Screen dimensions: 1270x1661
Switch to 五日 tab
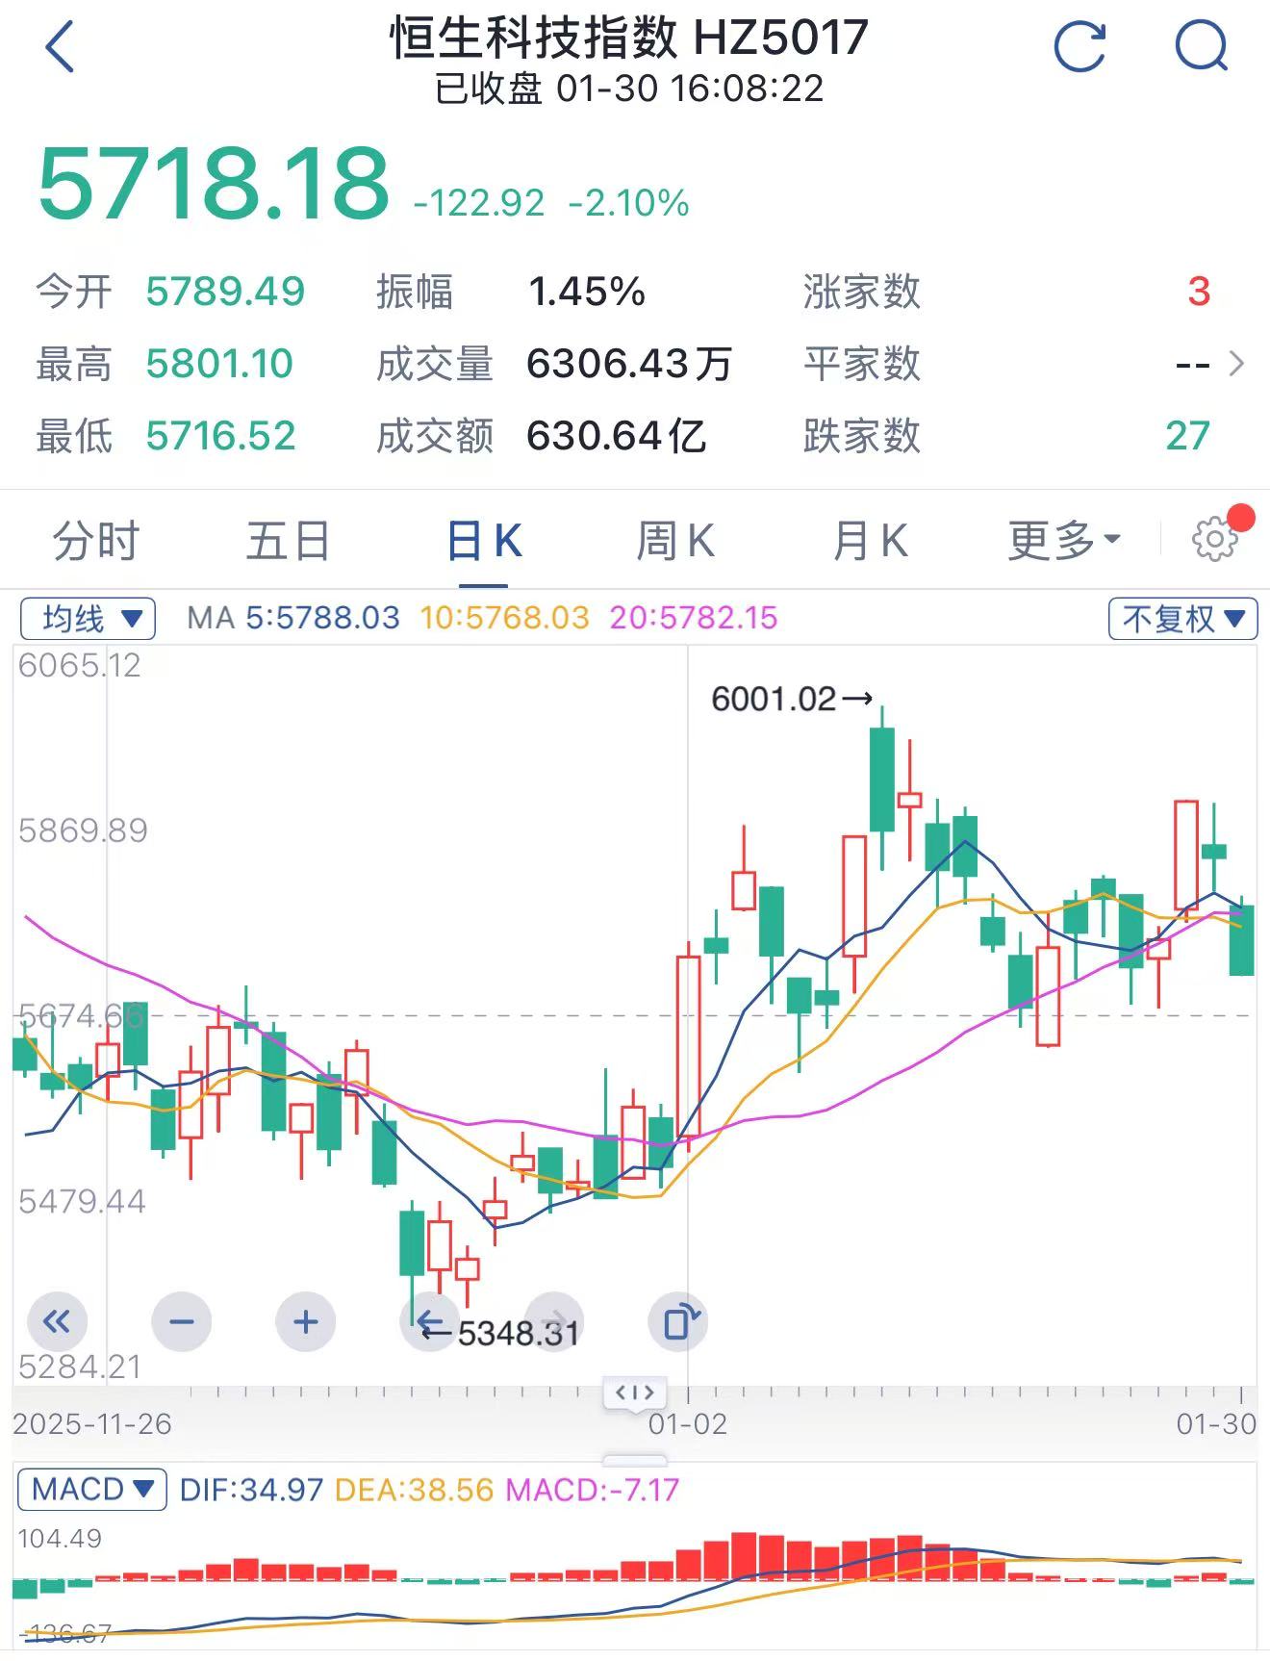point(289,541)
